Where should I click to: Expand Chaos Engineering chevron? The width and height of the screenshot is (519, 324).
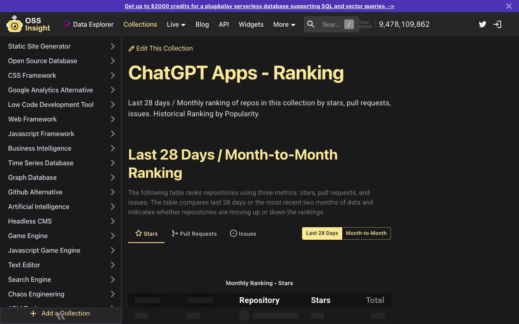[113, 294]
